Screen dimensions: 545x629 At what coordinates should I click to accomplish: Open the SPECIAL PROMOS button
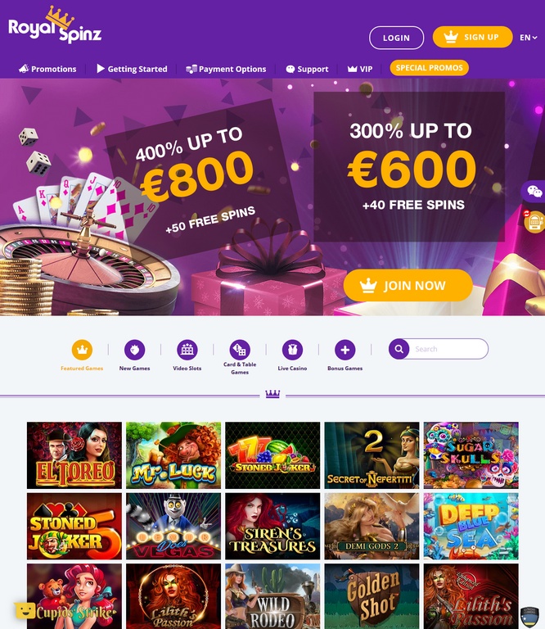[x=429, y=68]
